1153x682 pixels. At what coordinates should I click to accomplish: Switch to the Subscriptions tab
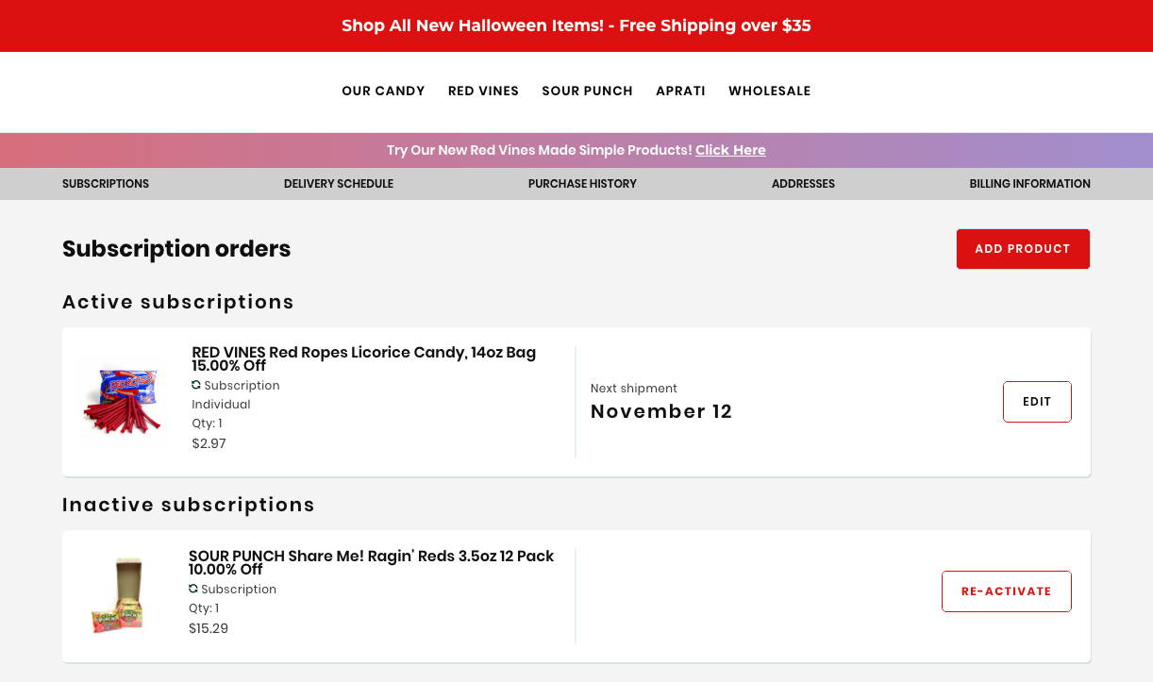(106, 184)
